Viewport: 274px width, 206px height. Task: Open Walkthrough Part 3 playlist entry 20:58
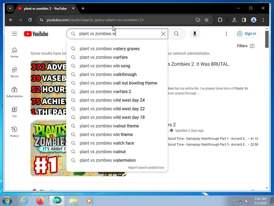point(213,145)
